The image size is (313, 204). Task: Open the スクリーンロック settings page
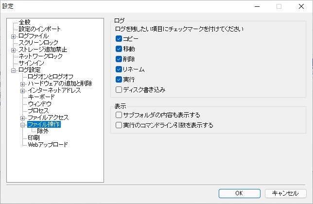point(38,42)
